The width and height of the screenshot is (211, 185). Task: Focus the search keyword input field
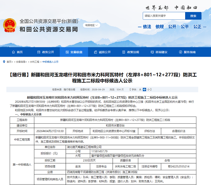coord(164,16)
